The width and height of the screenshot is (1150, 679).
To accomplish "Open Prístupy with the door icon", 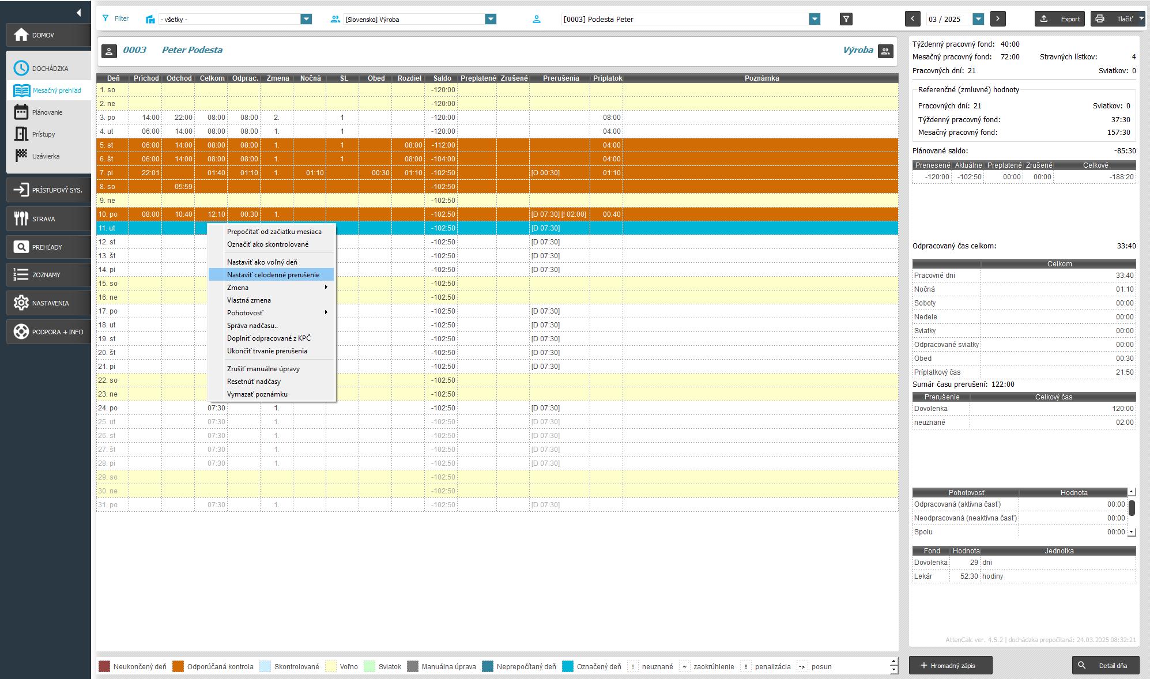I will (43, 134).
